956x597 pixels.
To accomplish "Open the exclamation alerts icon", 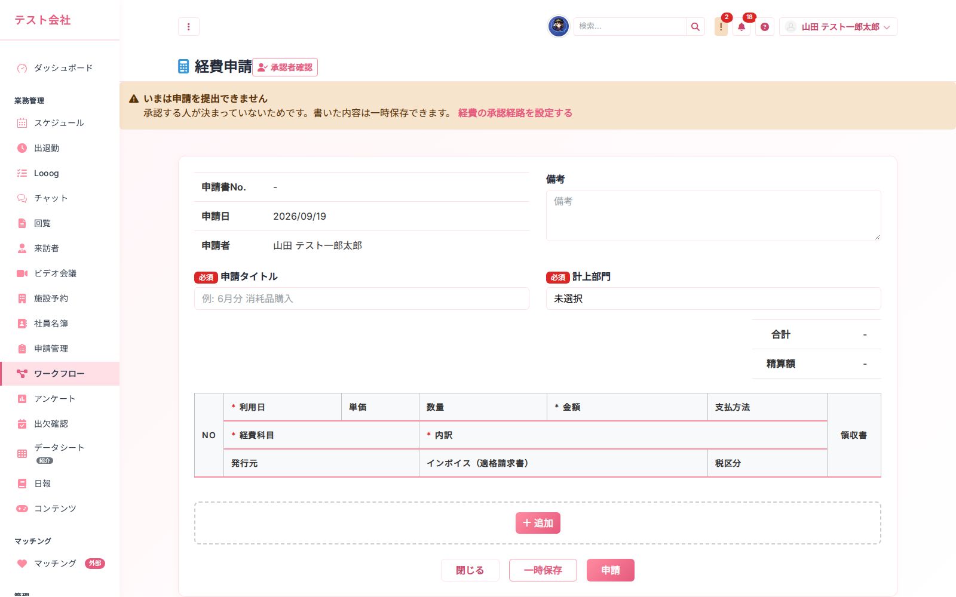I will [721, 27].
